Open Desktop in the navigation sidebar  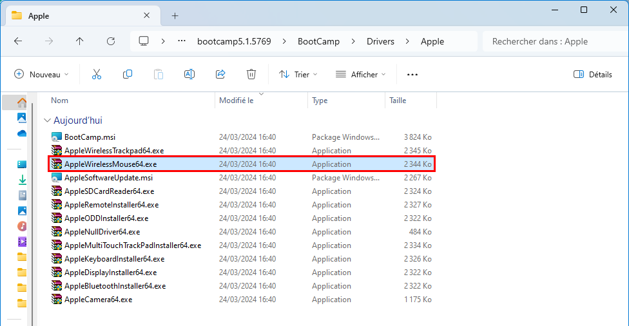pos(22,164)
